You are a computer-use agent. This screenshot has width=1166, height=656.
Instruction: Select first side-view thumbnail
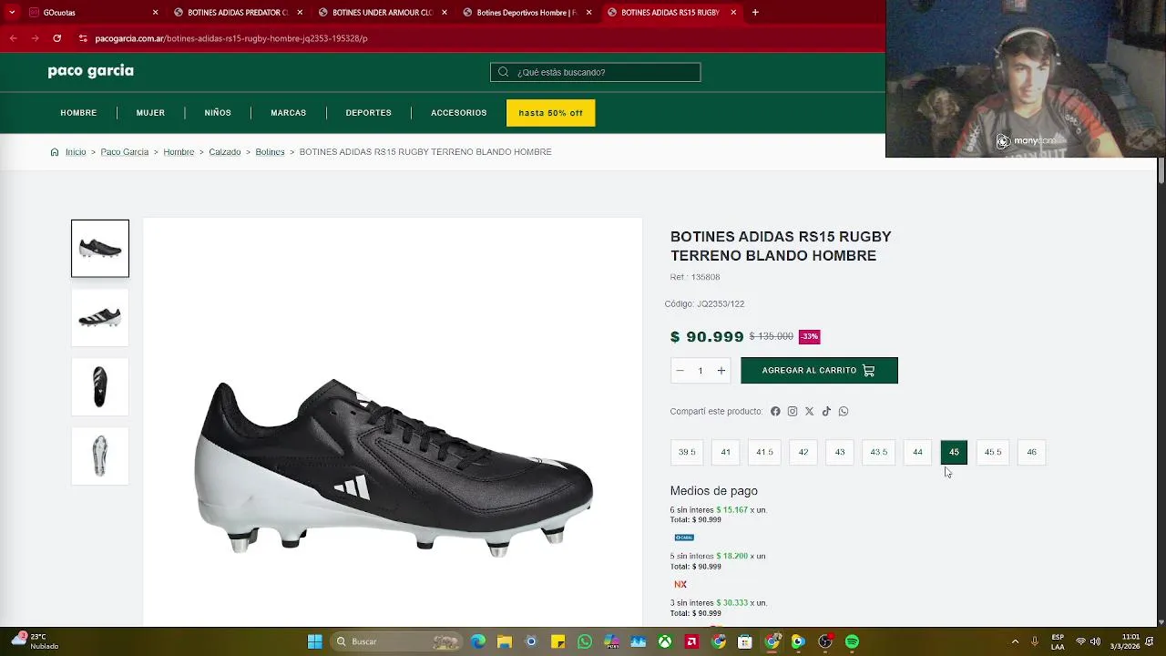[100, 249]
